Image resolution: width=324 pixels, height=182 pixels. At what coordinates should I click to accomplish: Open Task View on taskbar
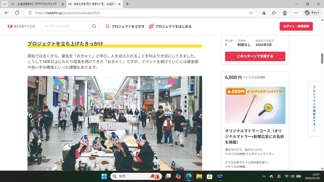[x=168, y=176]
